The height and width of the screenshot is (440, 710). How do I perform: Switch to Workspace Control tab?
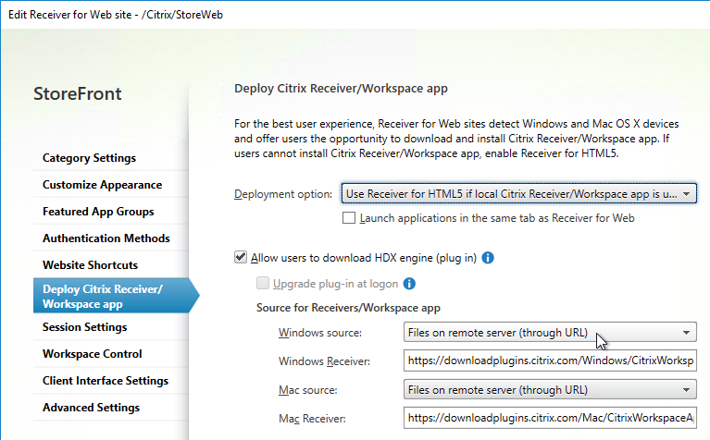coord(111,354)
